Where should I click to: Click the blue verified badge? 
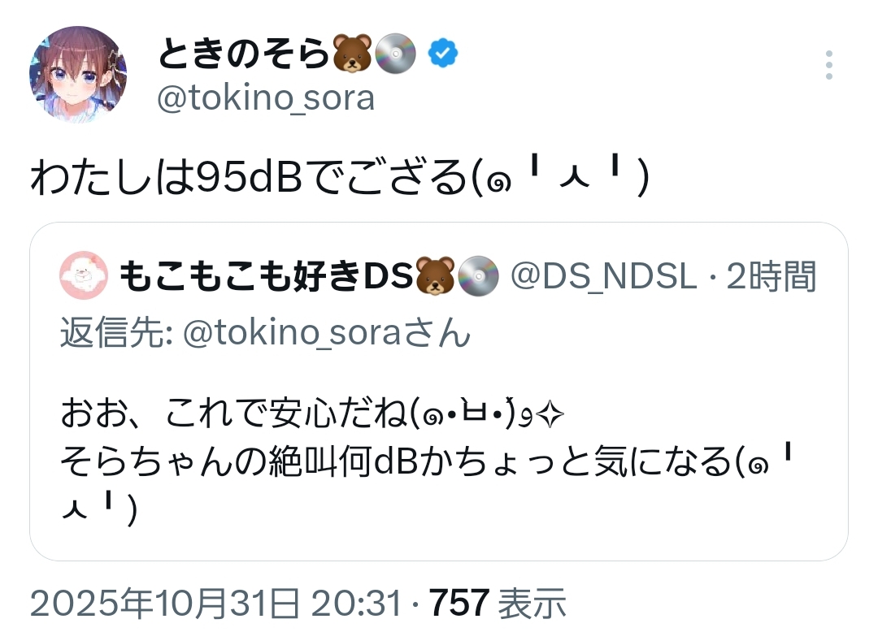[443, 54]
